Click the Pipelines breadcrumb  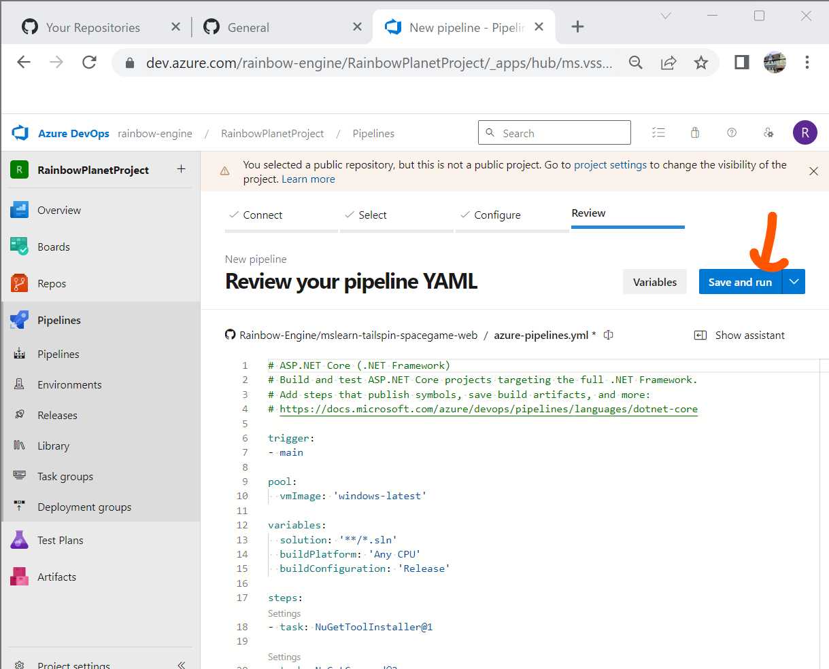(373, 133)
